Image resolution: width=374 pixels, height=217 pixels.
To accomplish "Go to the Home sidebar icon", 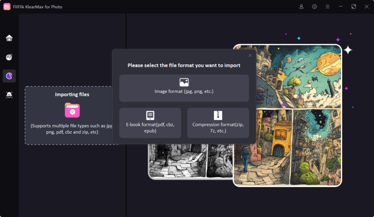I will coord(9,38).
